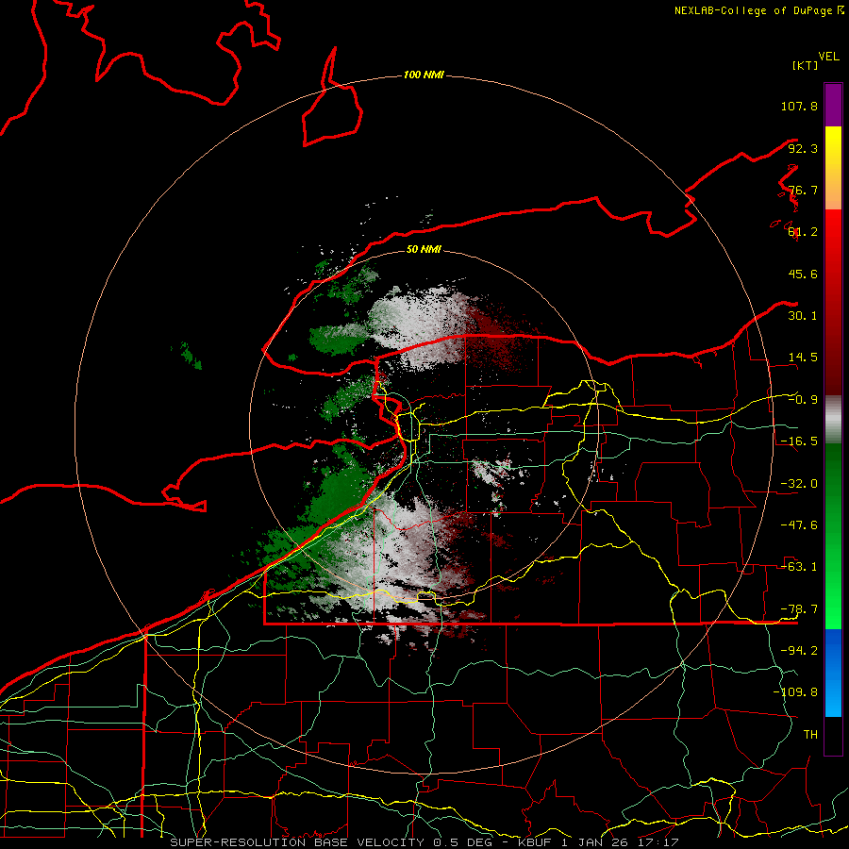Viewport: 849px width, 849px height.
Task: Click the 30.1 legend value
Action: [x=803, y=316]
